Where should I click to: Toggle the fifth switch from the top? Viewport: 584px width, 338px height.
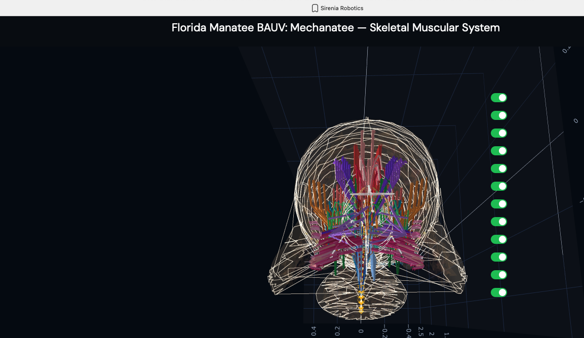click(x=499, y=168)
